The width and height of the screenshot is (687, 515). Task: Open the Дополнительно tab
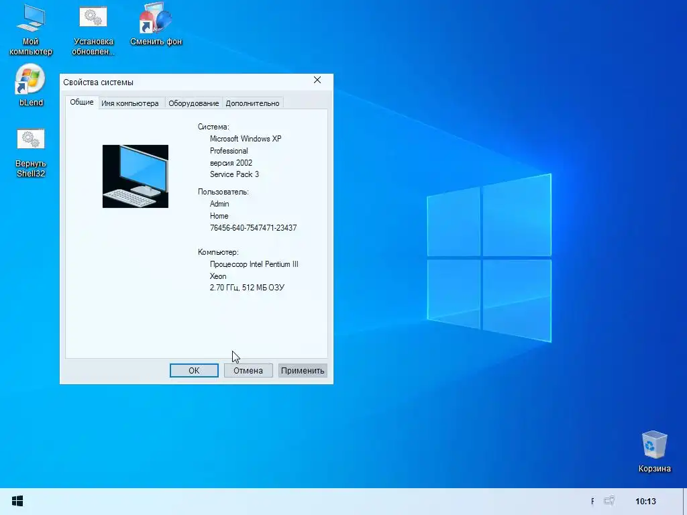252,103
